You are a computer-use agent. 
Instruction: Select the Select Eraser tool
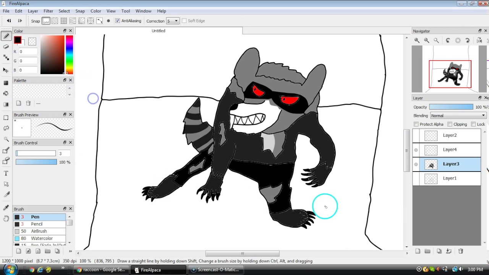tap(6, 161)
